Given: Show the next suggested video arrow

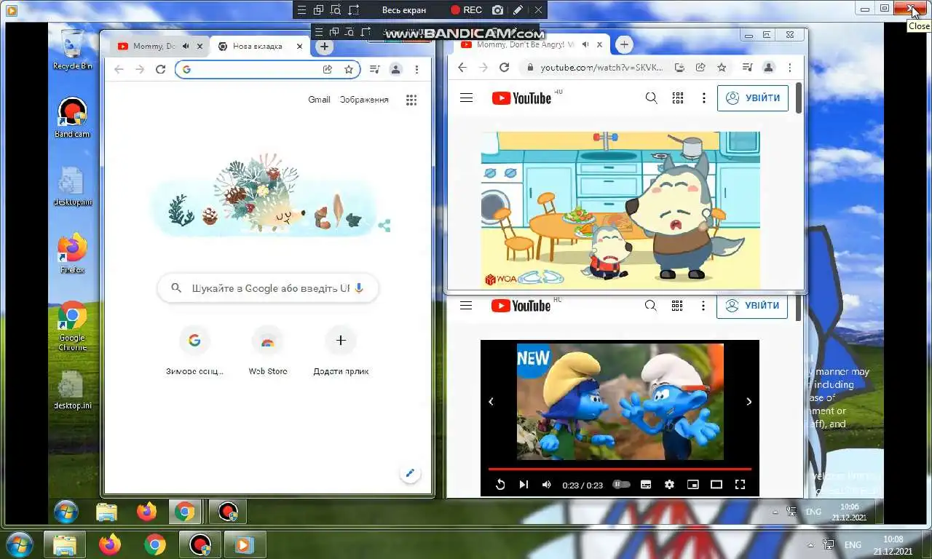Looking at the screenshot, I should pyautogui.click(x=749, y=401).
